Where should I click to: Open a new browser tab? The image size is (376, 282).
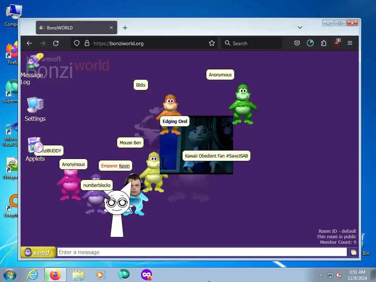[125, 28]
